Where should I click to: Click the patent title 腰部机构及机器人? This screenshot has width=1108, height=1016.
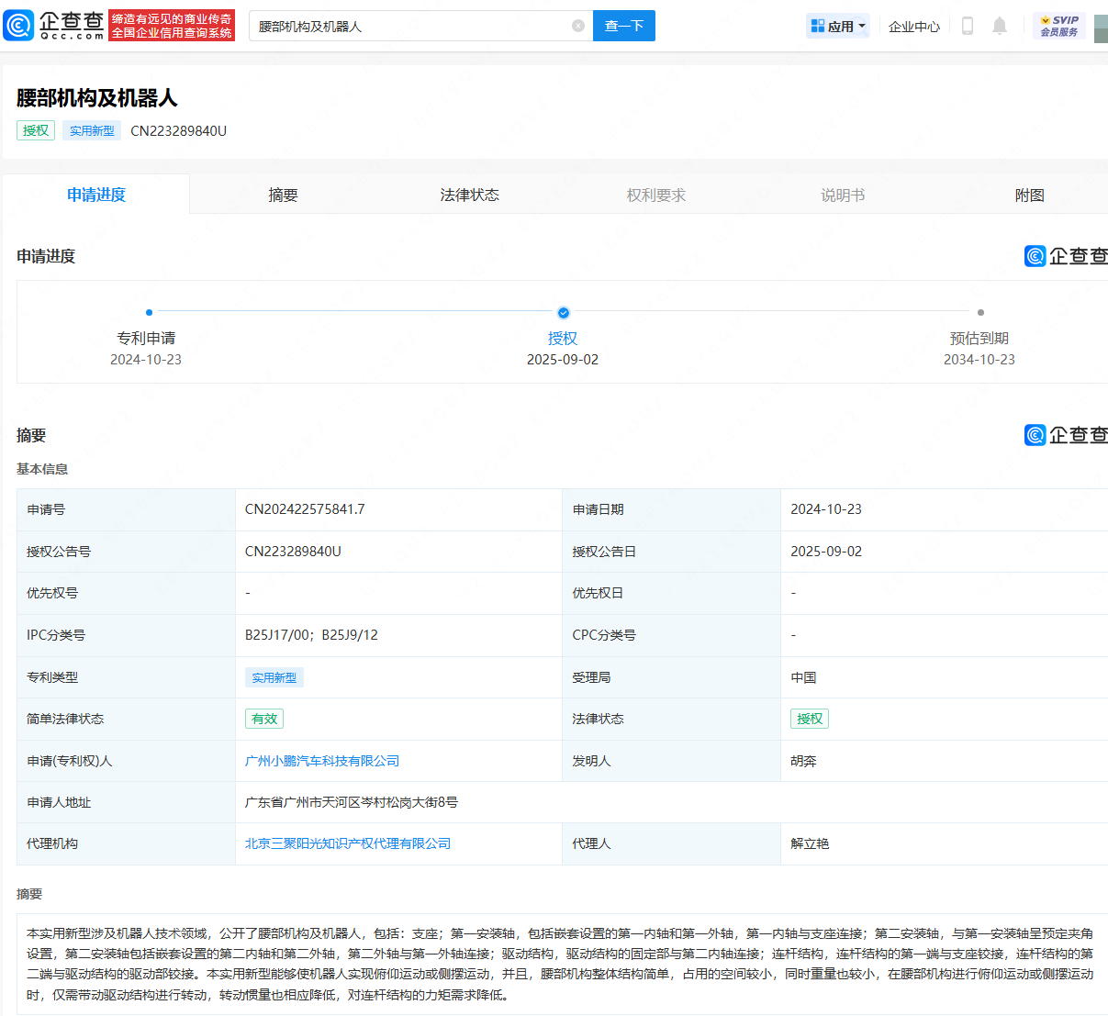pyautogui.click(x=96, y=98)
